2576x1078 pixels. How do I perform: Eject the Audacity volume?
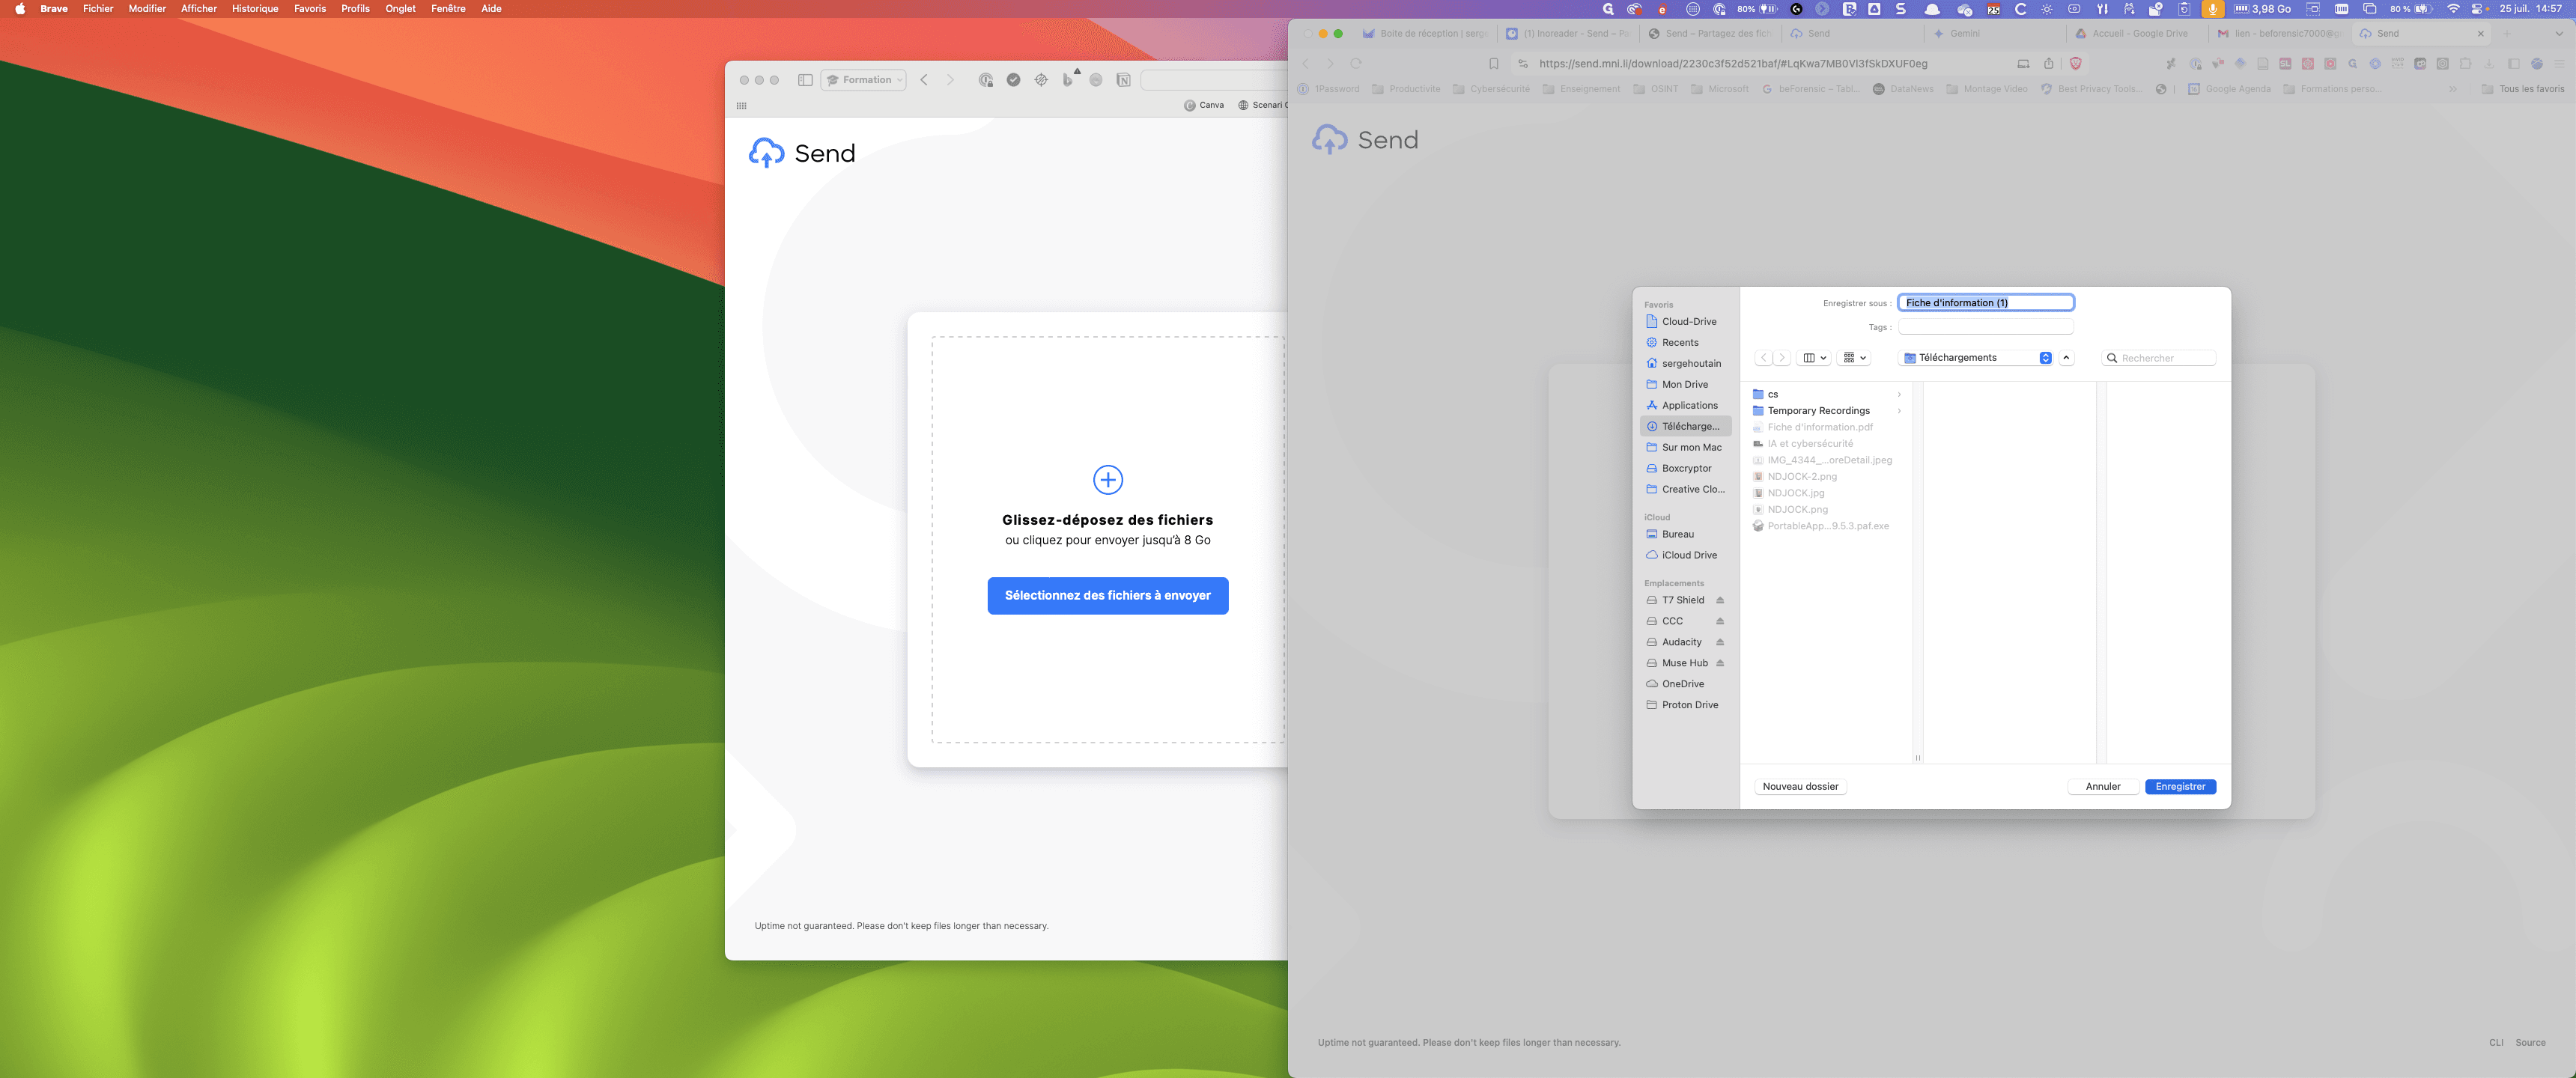(1720, 642)
